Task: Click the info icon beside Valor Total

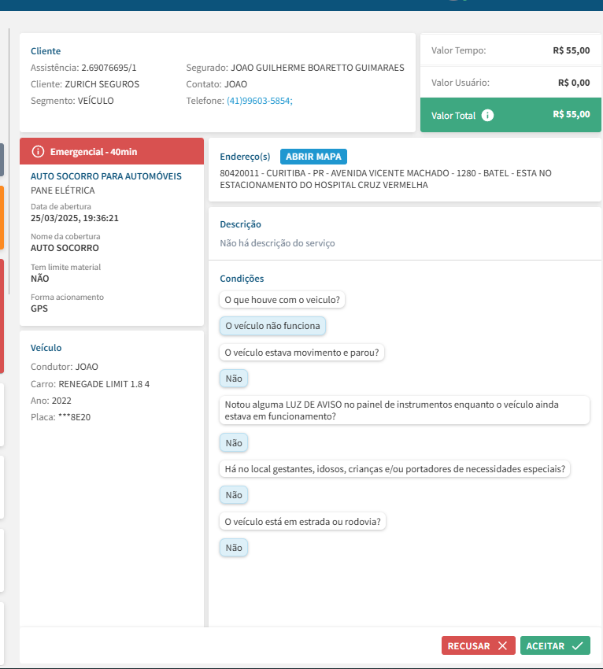Action: pos(487,116)
